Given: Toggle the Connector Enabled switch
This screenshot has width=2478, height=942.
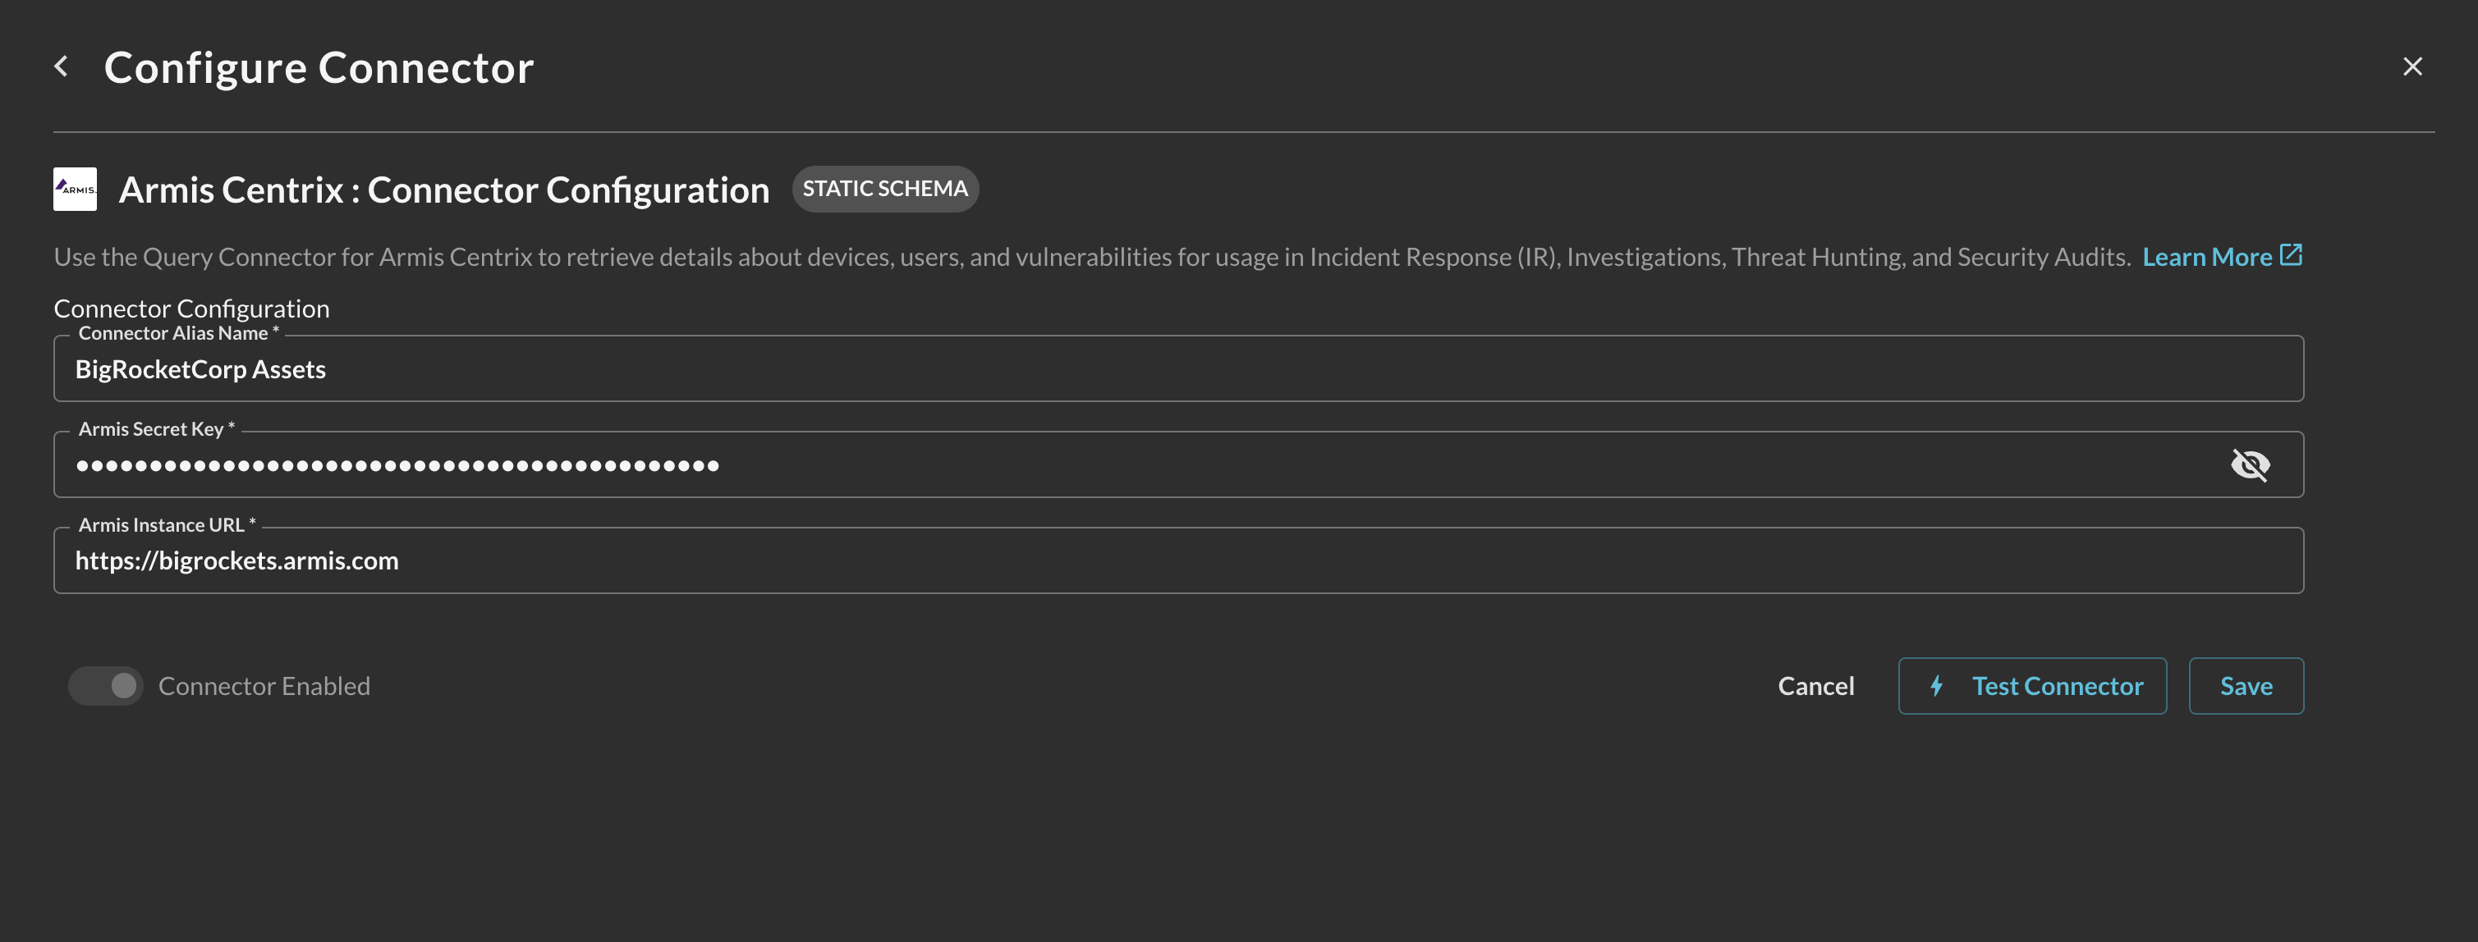Looking at the screenshot, I should pos(106,685).
